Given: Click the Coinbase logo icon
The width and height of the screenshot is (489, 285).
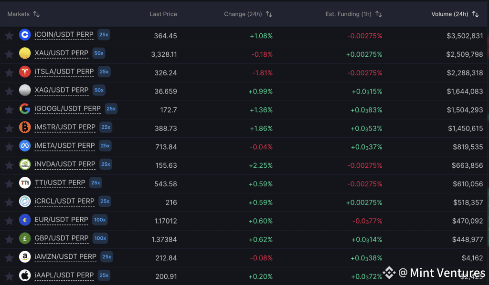Looking at the screenshot, I should pyautogui.click(x=25, y=34).
